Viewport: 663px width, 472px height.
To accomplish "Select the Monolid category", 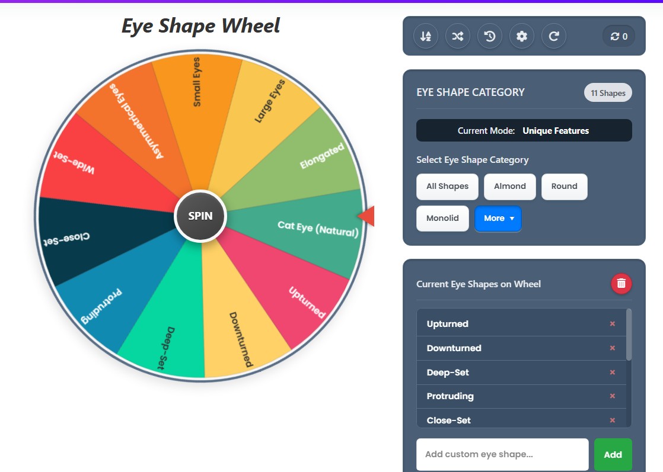I will tap(442, 219).
